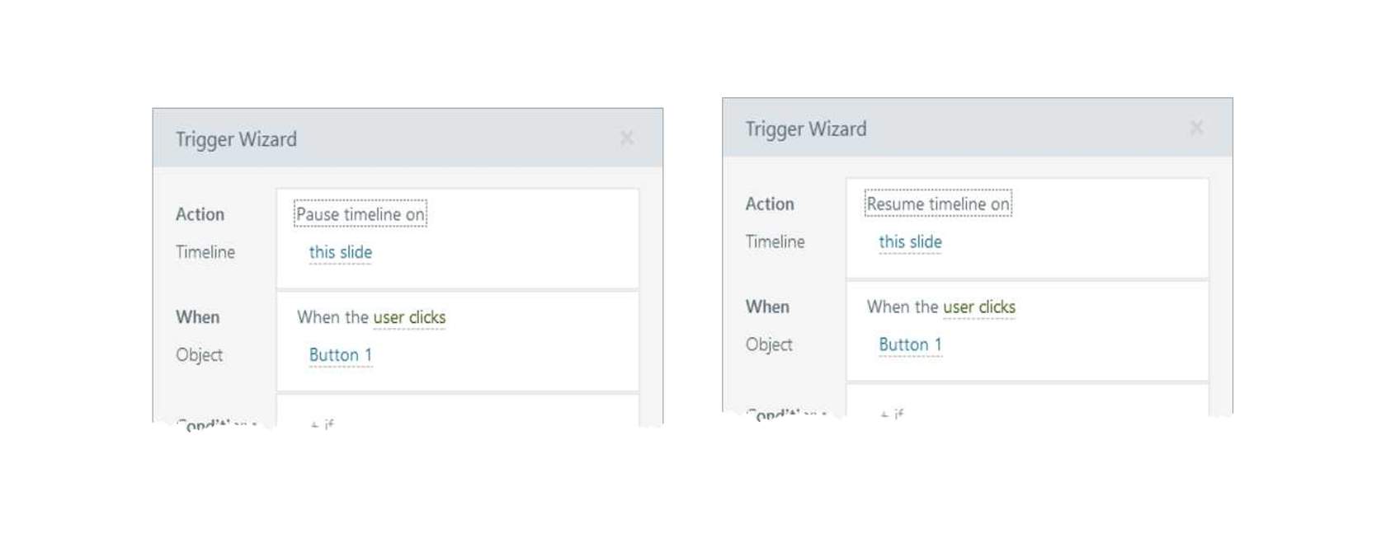Click the Action label beside "Resume timeline on"

coord(770,204)
